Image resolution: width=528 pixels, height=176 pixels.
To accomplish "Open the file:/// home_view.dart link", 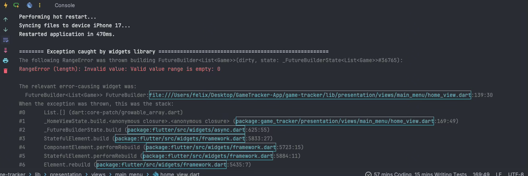I will pos(310,95).
